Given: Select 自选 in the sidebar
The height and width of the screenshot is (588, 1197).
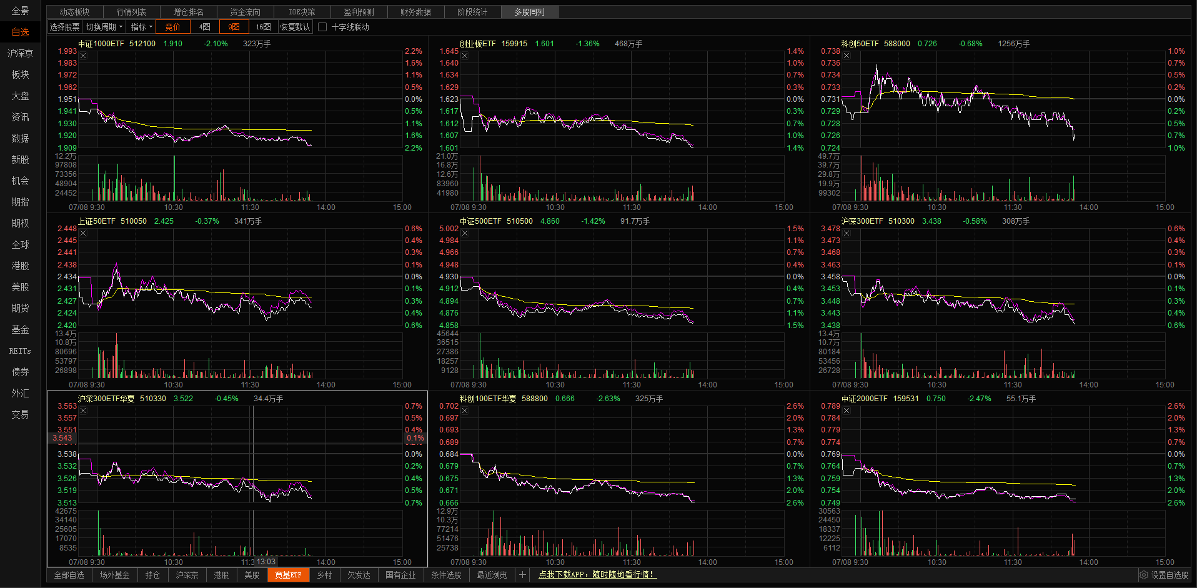Looking at the screenshot, I should click(20, 32).
